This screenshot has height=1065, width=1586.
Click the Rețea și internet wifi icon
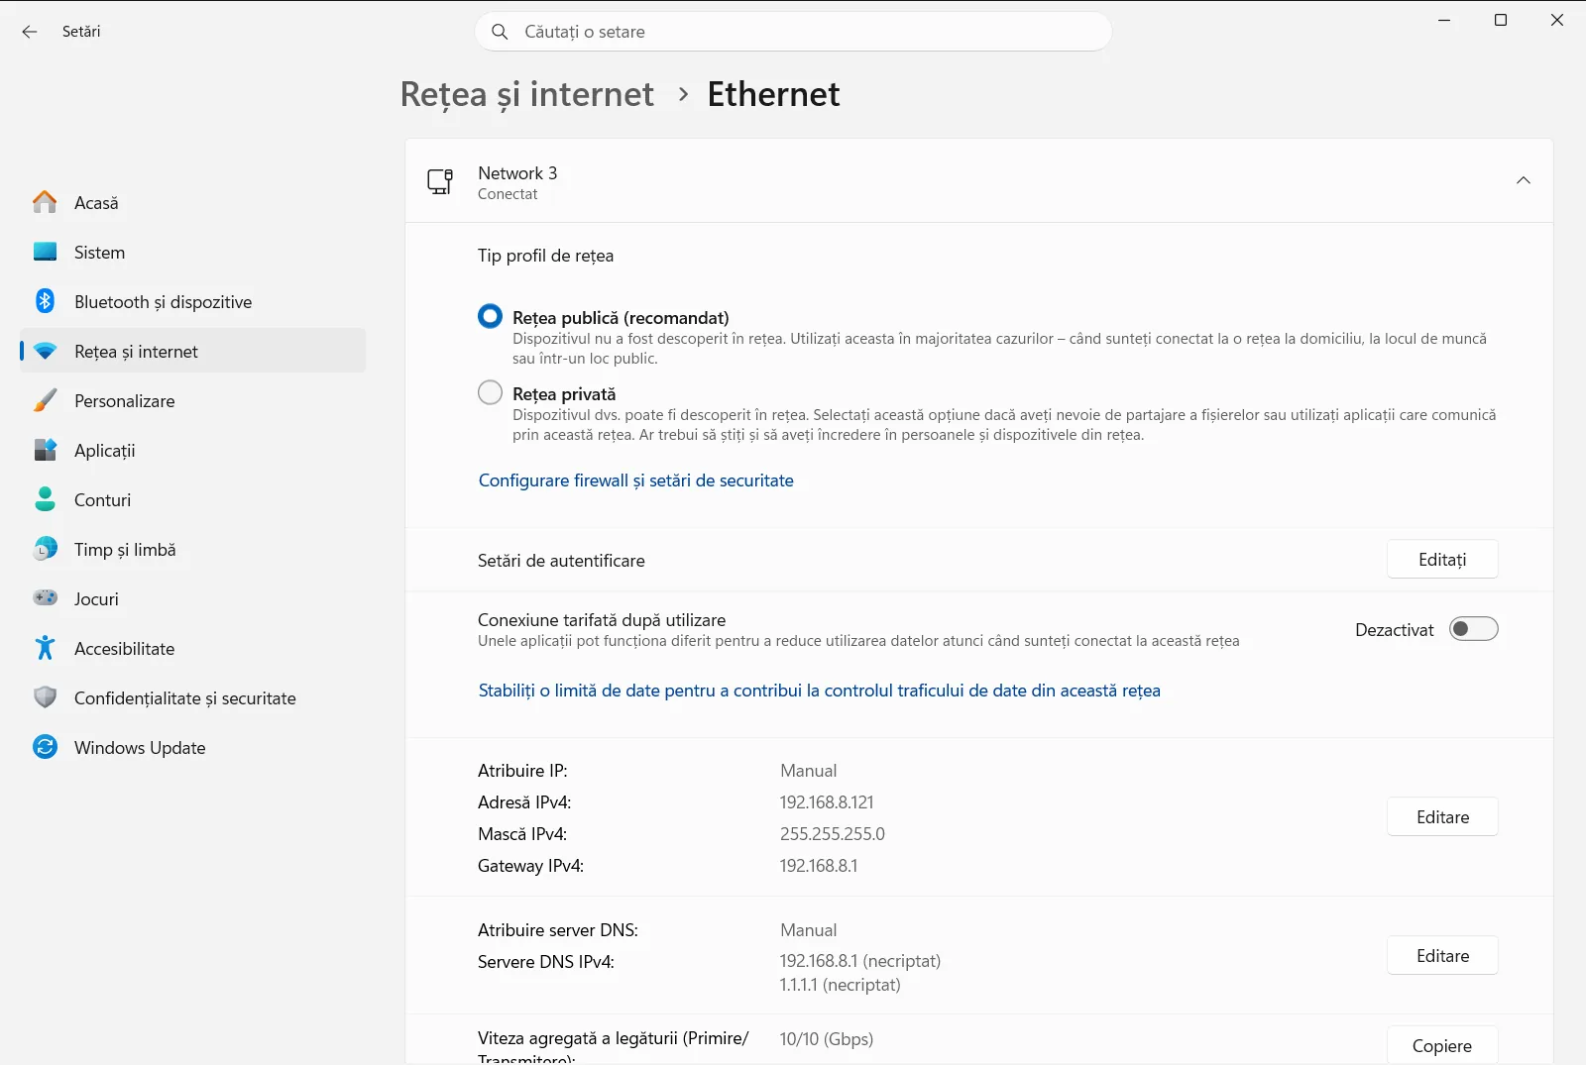[x=45, y=351]
